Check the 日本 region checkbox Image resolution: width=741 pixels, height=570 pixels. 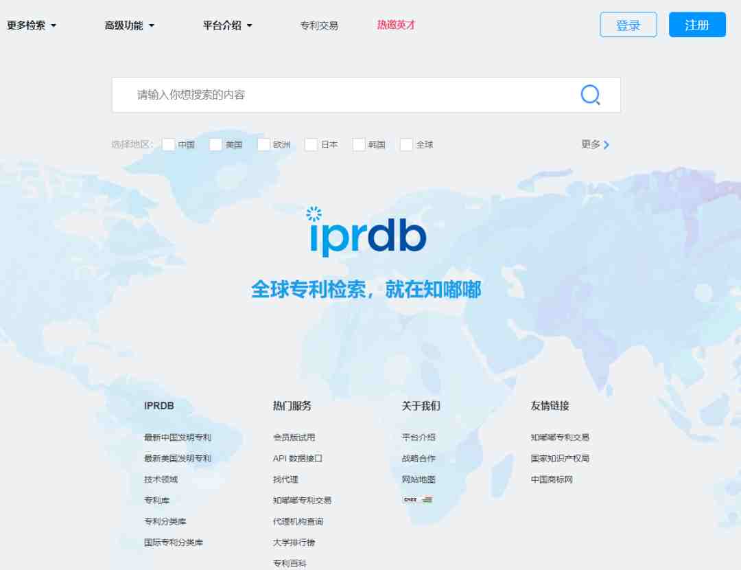point(311,144)
